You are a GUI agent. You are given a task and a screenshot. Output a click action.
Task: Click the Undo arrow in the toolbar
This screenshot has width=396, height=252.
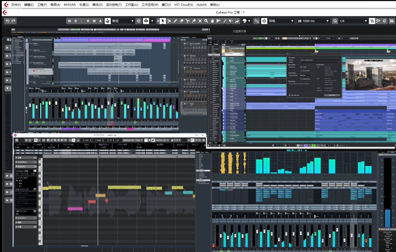[x=8, y=21]
